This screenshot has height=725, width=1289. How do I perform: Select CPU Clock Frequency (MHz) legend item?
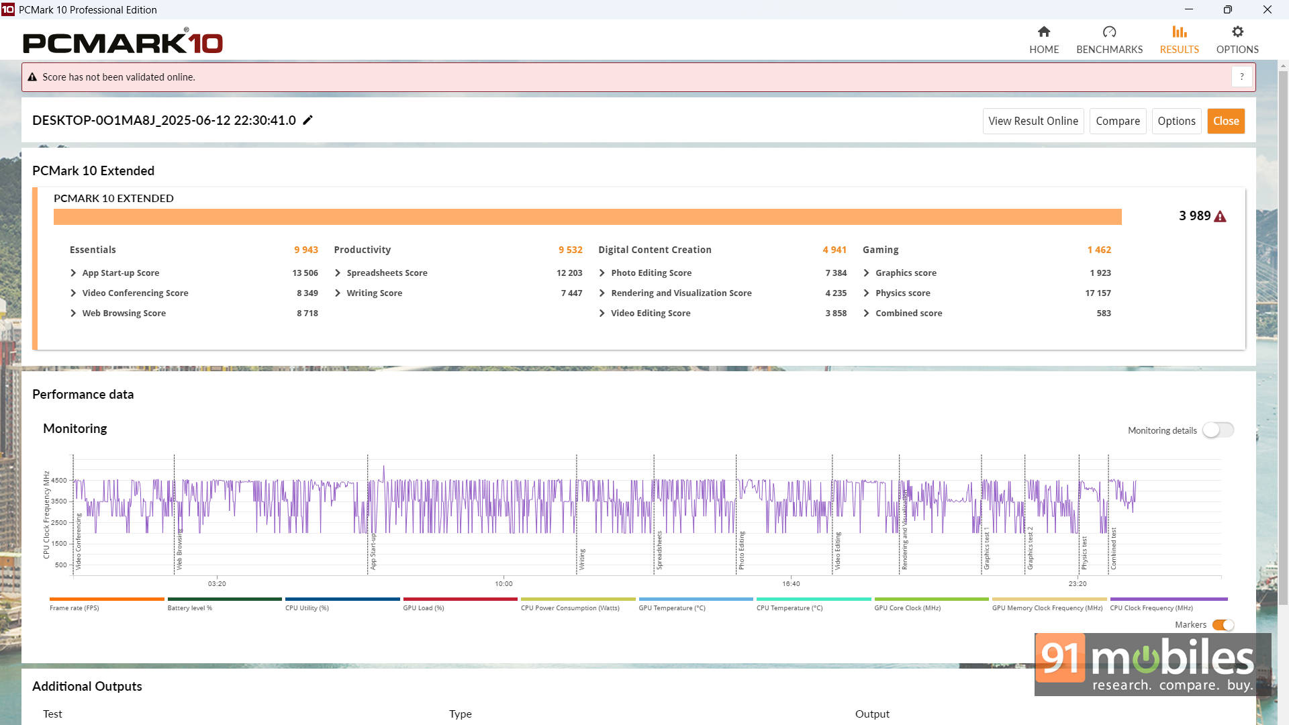(x=1168, y=603)
